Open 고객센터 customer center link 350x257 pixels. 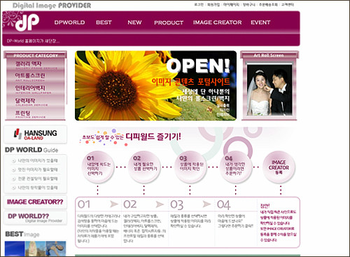tap(288, 5)
